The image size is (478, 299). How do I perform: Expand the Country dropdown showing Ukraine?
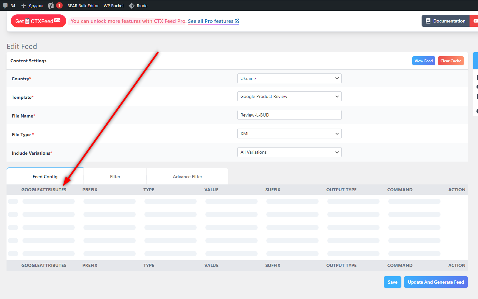pos(290,78)
